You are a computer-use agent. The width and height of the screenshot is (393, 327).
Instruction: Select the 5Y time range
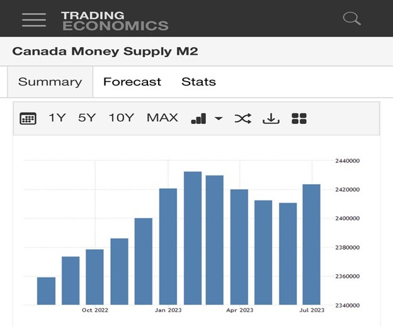click(x=87, y=118)
